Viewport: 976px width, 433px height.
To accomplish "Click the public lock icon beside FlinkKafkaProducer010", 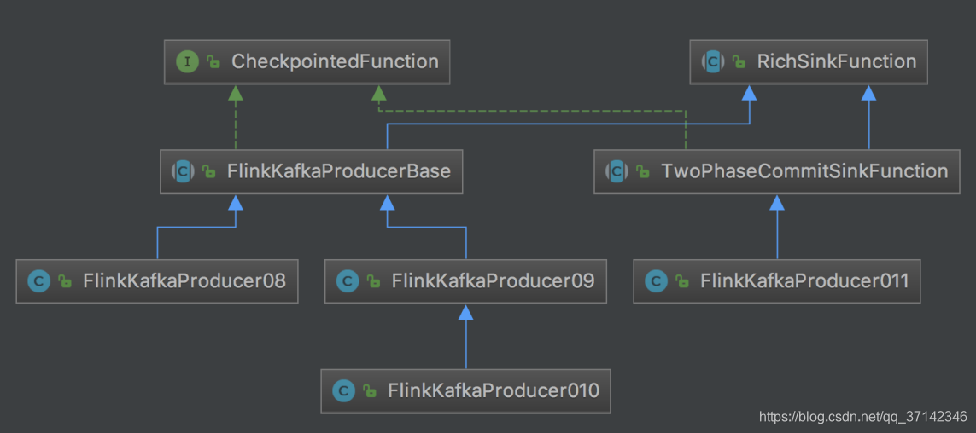I will pyautogui.click(x=370, y=390).
